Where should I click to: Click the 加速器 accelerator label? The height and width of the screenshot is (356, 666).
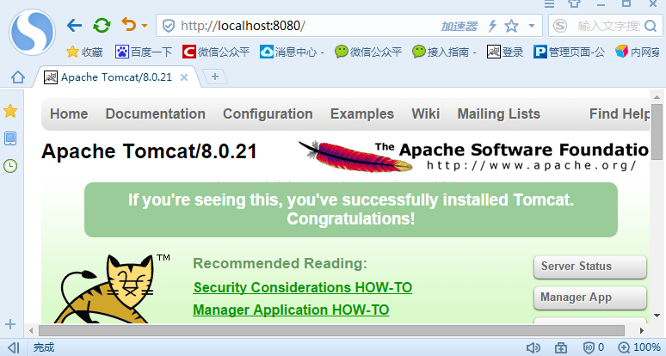[x=459, y=27]
